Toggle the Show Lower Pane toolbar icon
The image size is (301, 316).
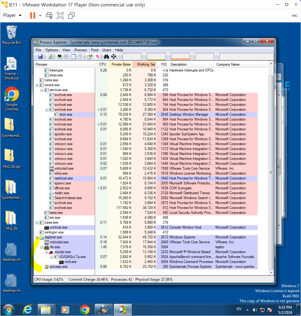73,57
